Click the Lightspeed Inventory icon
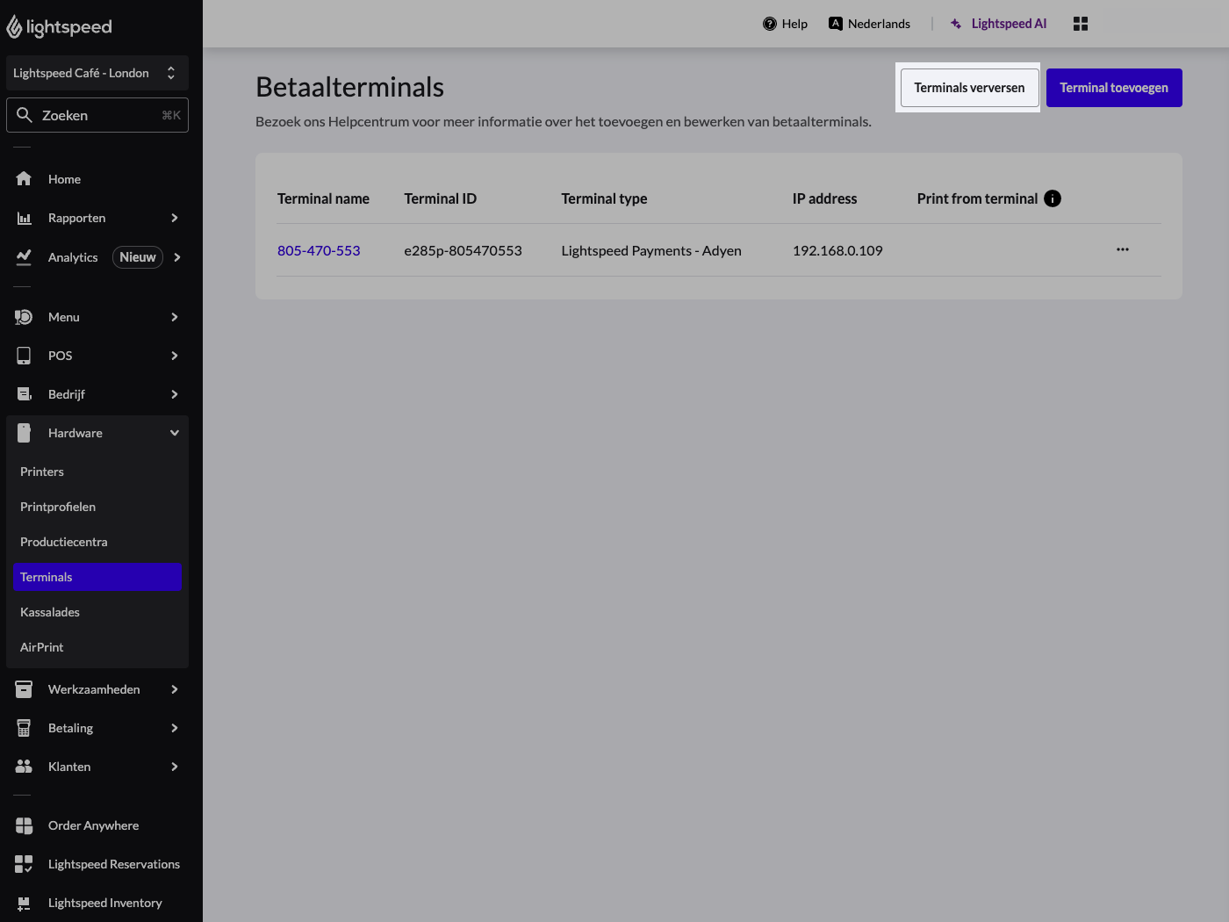The height and width of the screenshot is (922, 1229). [24, 903]
